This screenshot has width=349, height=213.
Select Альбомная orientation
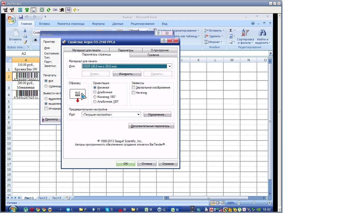click(x=95, y=92)
